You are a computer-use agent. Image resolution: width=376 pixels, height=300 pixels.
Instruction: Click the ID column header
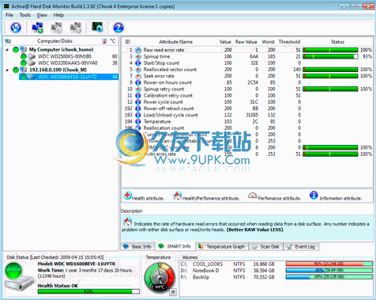(x=128, y=42)
